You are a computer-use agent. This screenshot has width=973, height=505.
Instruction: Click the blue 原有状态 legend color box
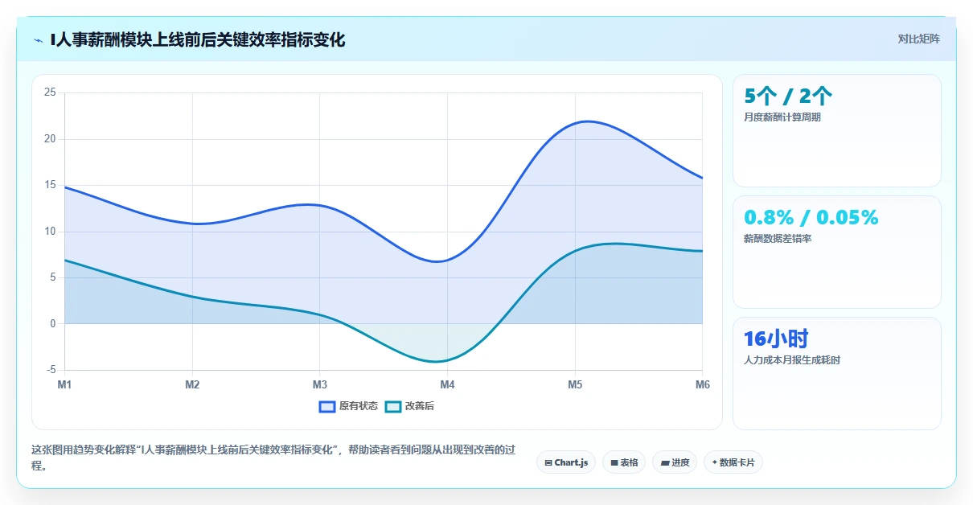point(327,406)
